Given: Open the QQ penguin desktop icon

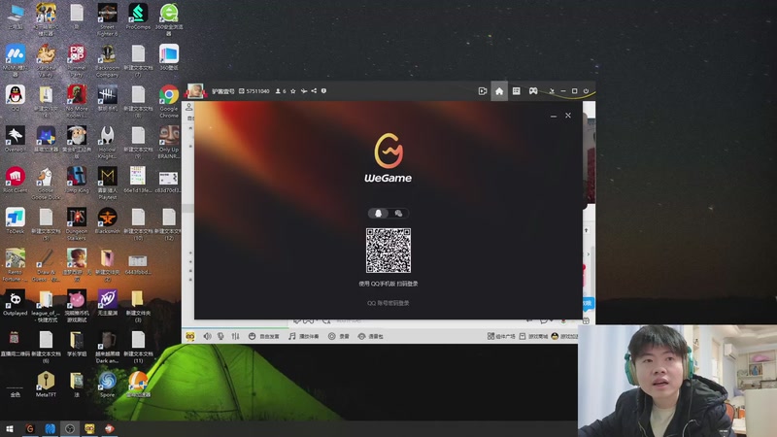Looking at the screenshot, I should click(16, 98).
